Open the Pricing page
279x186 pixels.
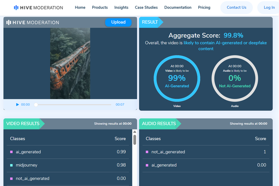tap(204, 7)
